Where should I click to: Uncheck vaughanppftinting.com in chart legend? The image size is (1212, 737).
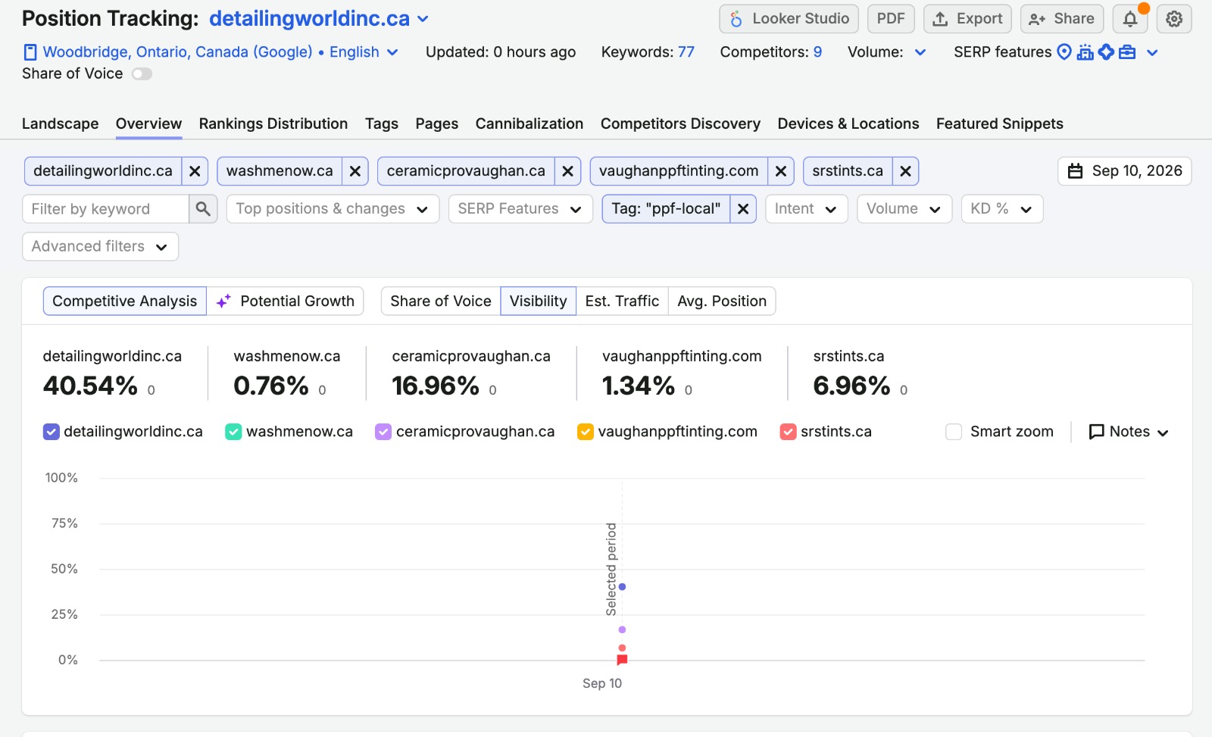pos(586,432)
